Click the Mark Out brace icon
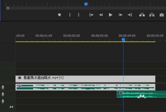The height and width of the screenshot is (112, 166). tap(78, 15)
